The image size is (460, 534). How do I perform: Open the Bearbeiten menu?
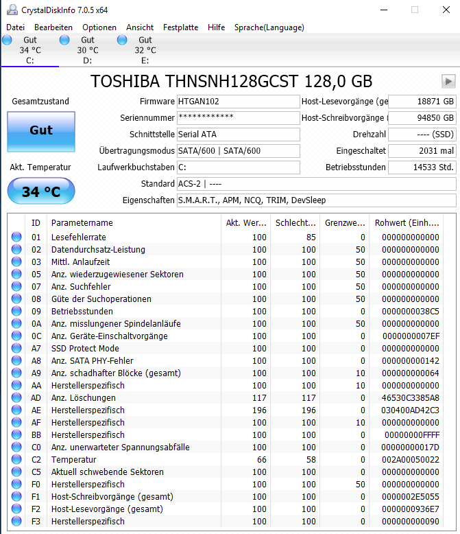[x=53, y=27]
